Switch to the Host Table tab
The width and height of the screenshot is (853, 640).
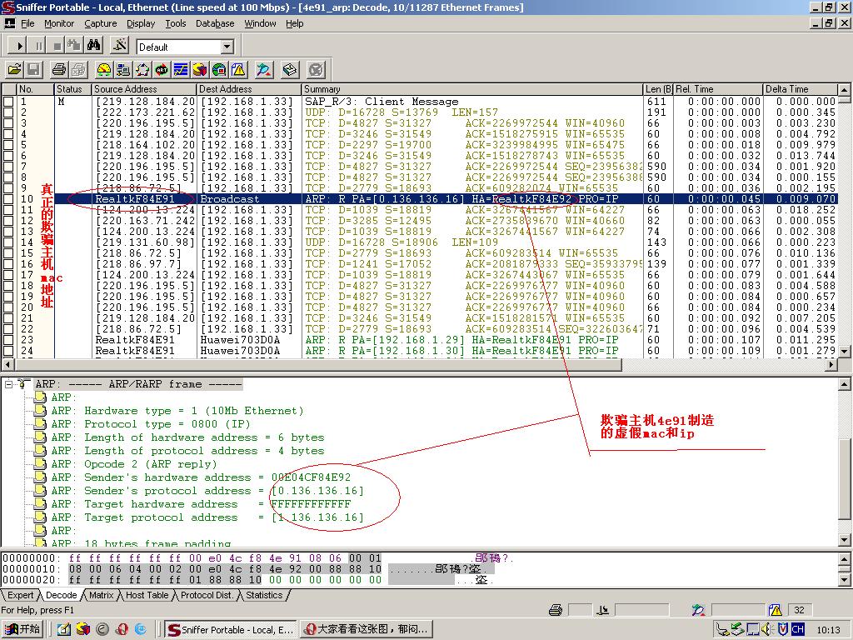146,595
